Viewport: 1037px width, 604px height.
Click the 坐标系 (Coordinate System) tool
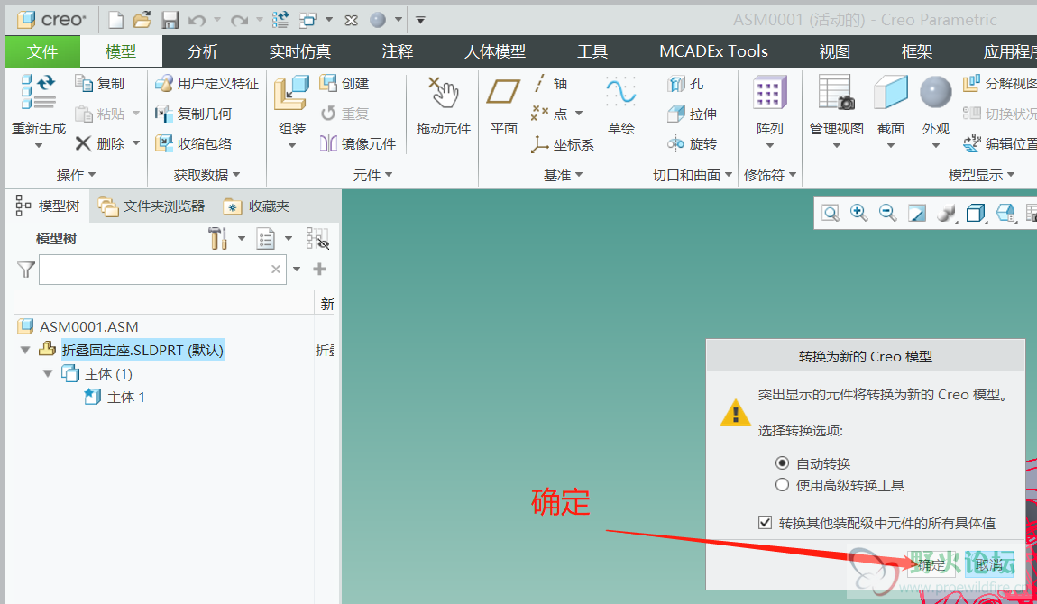[x=563, y=144]
